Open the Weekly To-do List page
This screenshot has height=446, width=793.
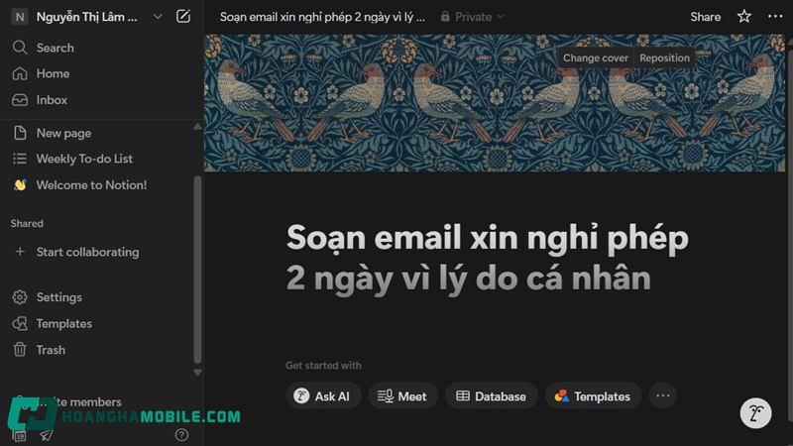84,159
